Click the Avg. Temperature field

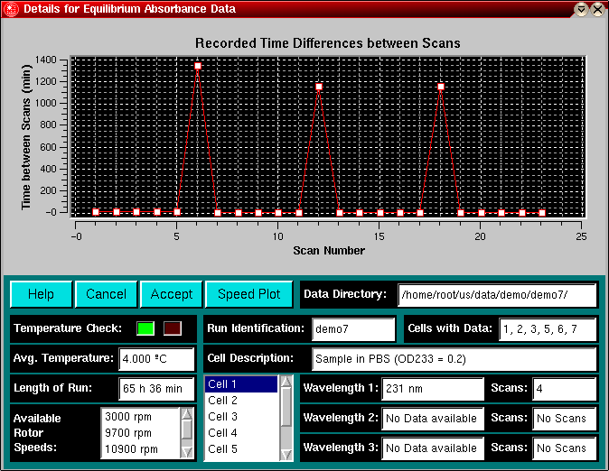point(156,359)
